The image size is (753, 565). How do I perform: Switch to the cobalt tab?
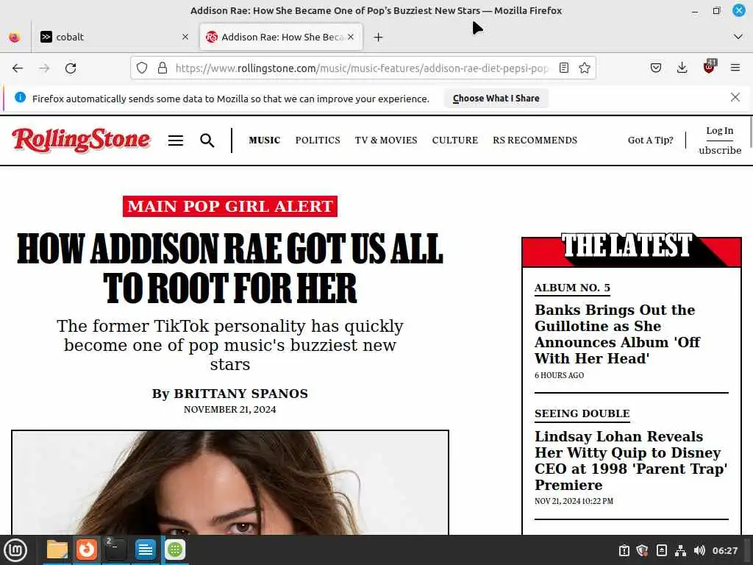pos(115,37)
